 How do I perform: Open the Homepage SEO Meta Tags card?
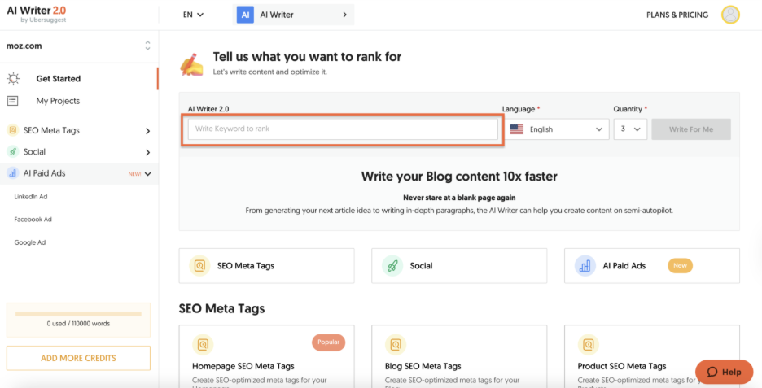[266, 356]
